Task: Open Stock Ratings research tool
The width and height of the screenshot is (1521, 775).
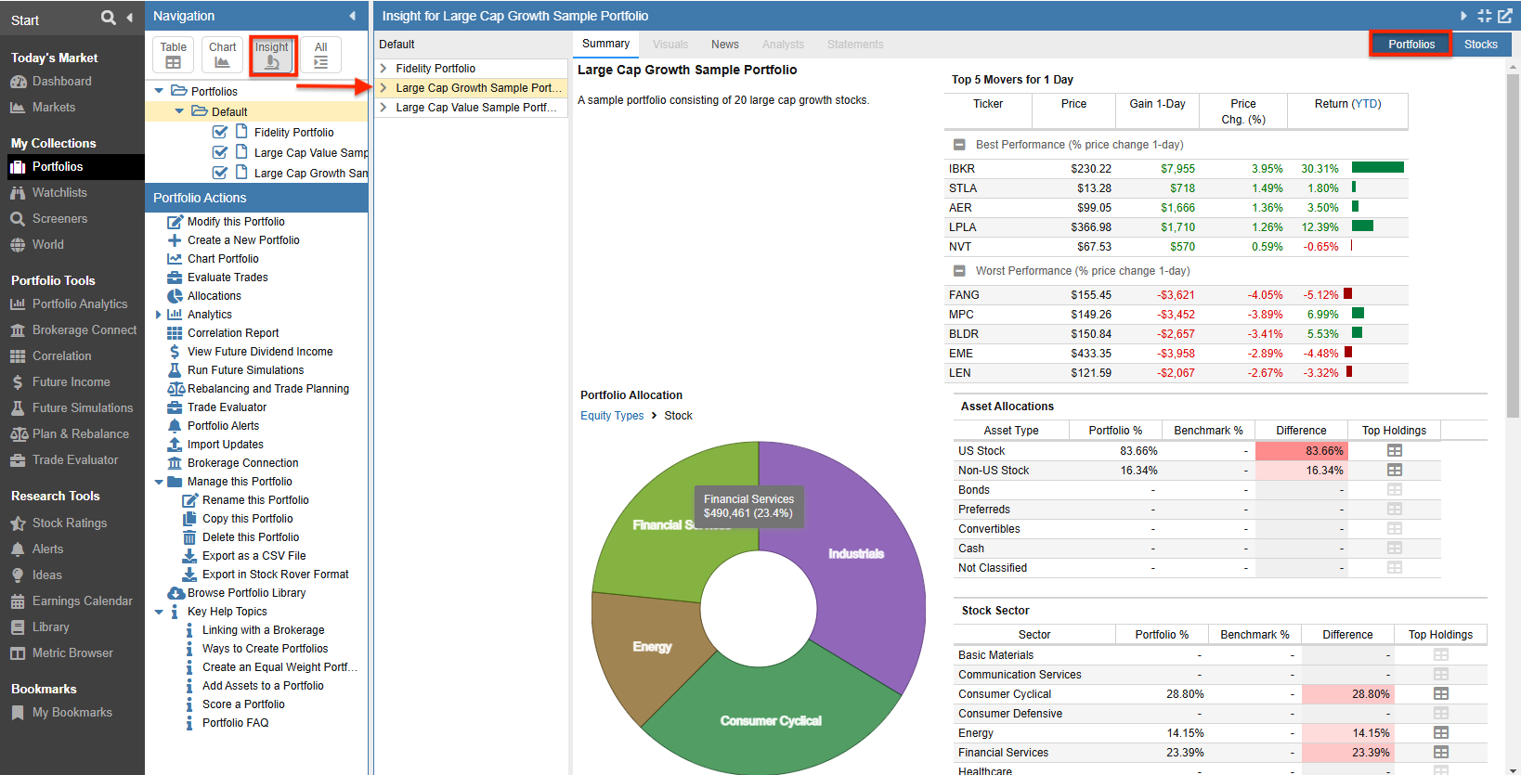Action: (70, 523)
